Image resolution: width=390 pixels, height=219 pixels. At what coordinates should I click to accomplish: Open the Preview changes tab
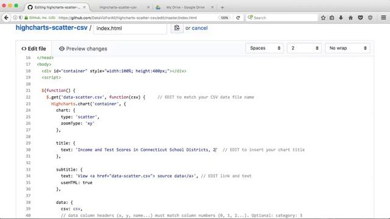83,49
